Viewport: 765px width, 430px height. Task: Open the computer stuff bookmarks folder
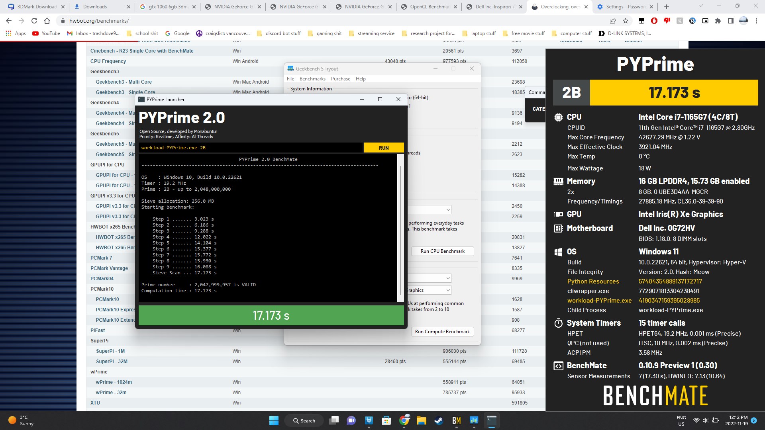572,33
